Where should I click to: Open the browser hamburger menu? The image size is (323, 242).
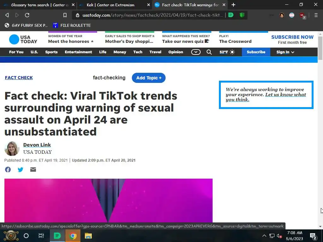316,15
